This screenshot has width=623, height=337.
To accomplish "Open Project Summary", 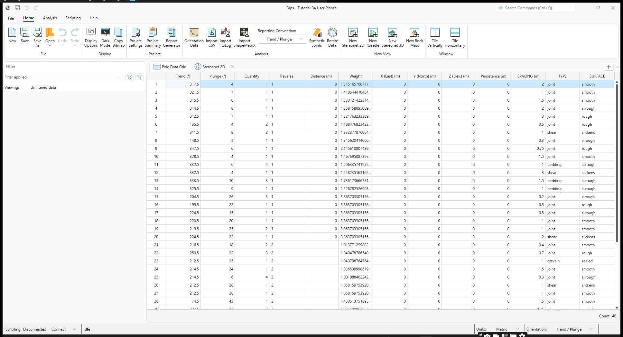I will pyautogui.click(x=153, y=37).
